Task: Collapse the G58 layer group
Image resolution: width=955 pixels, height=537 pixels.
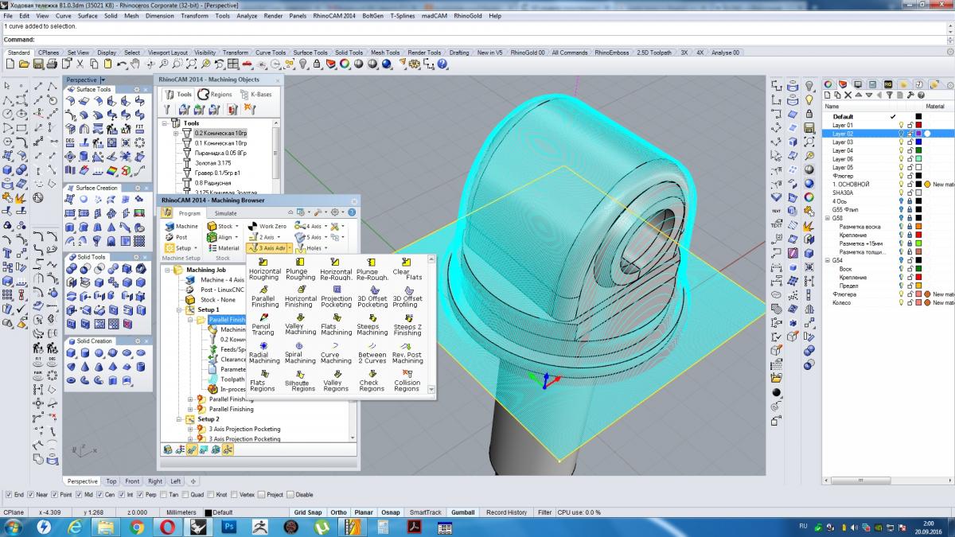Action: [827, 218]
